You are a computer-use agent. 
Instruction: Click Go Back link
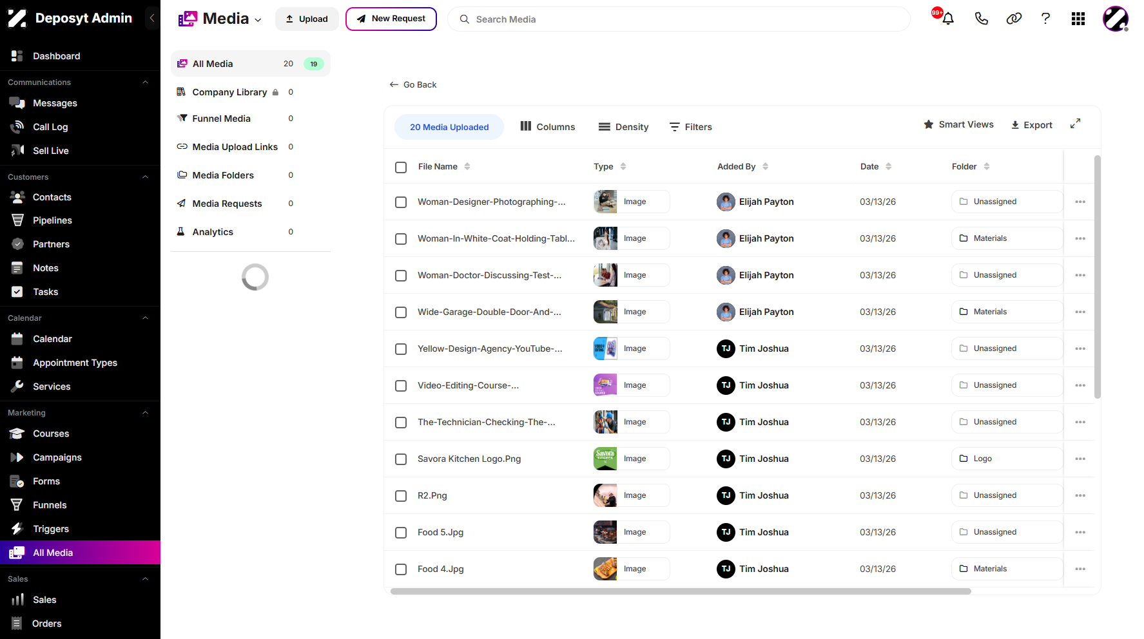coord(413,84)
